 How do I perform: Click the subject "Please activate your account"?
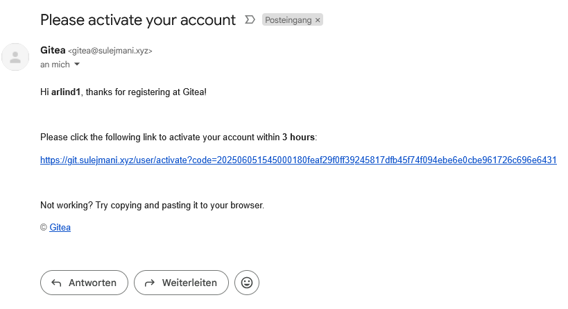pos(138,19)
